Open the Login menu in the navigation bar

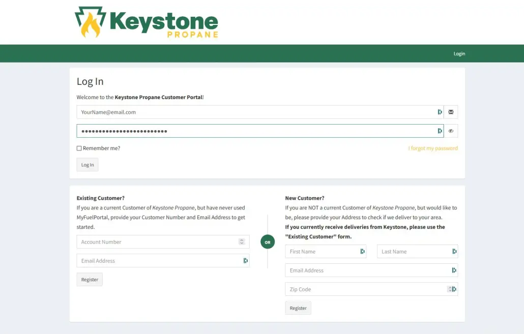(x=459, y=53)
